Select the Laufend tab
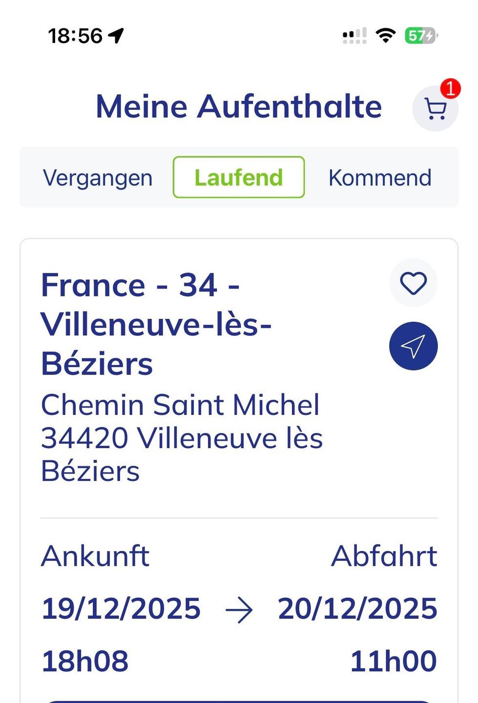The width and height of the screenshot is (478, 703). tap(239, 178)
